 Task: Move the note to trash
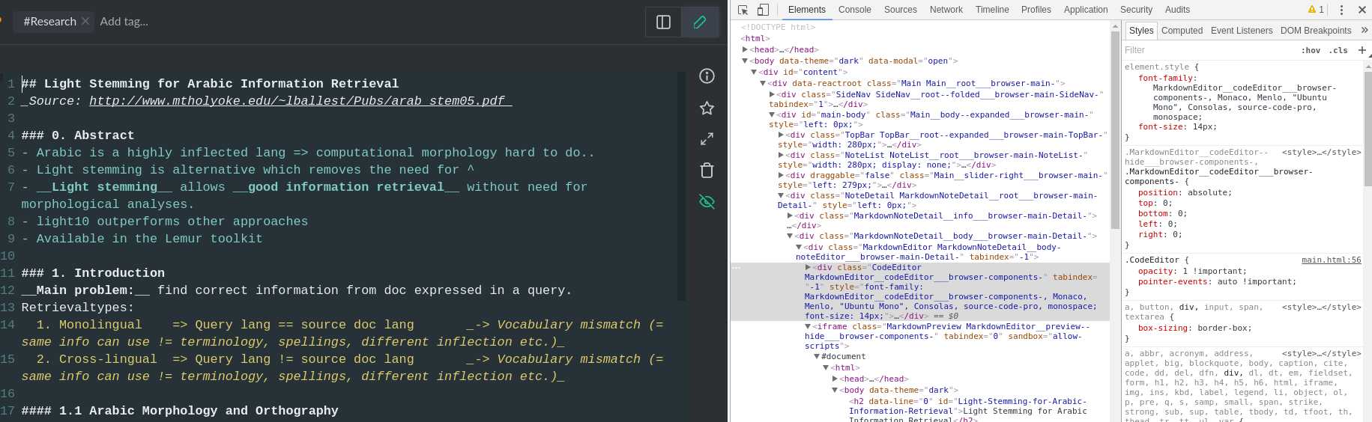[x=707, y=171]
